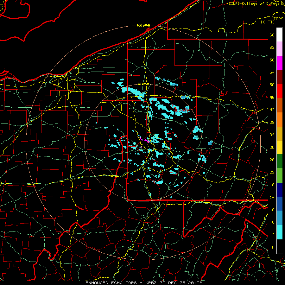285x285 pixels.
Task: Click the dark green swatch beside label 26
Action: click(280, 161)
